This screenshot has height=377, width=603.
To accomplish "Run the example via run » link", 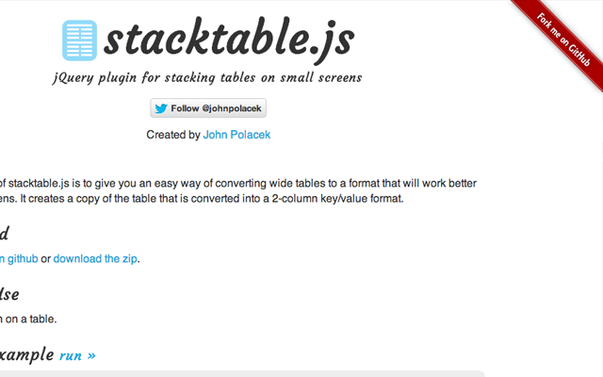I will [77, 355].
